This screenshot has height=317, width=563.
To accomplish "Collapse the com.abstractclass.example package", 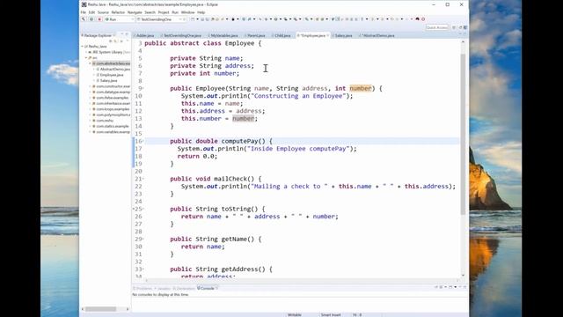I will [x=90, y=63].
